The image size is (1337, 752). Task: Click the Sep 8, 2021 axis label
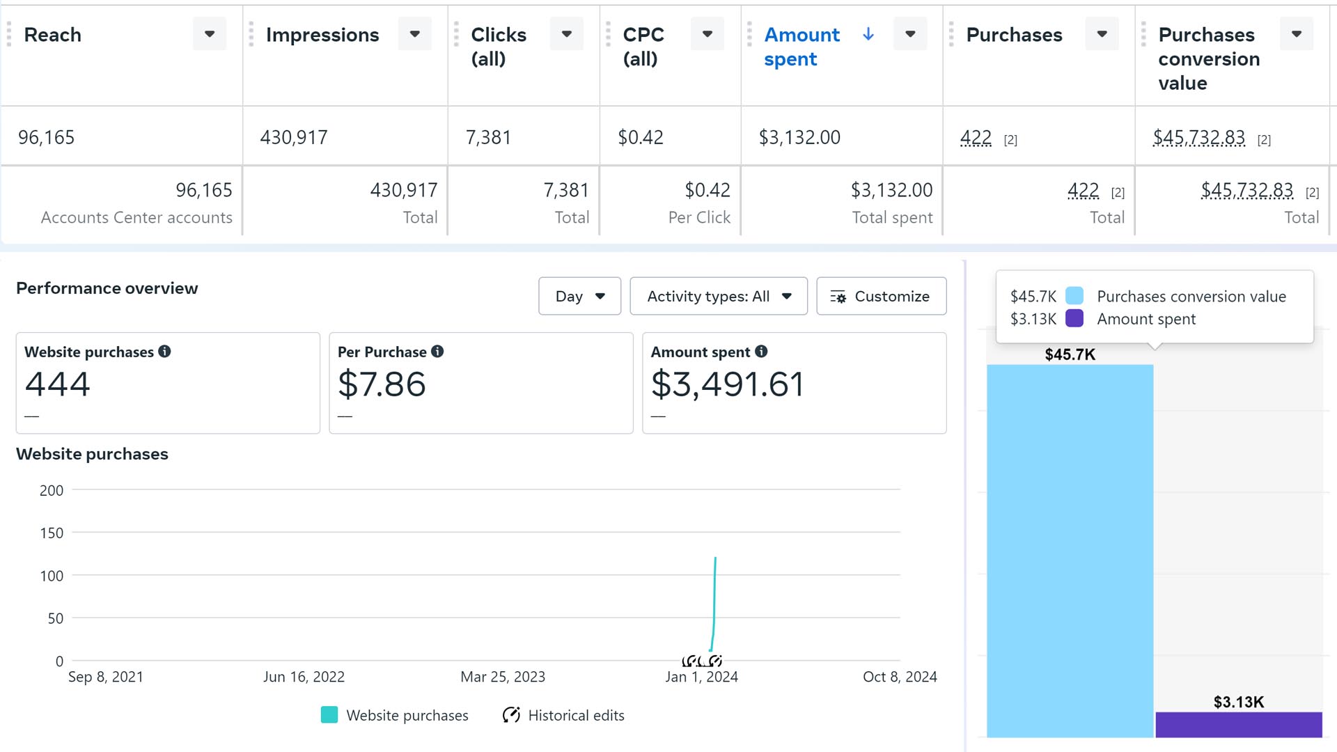pyautogui.click(x=106, y=677)
